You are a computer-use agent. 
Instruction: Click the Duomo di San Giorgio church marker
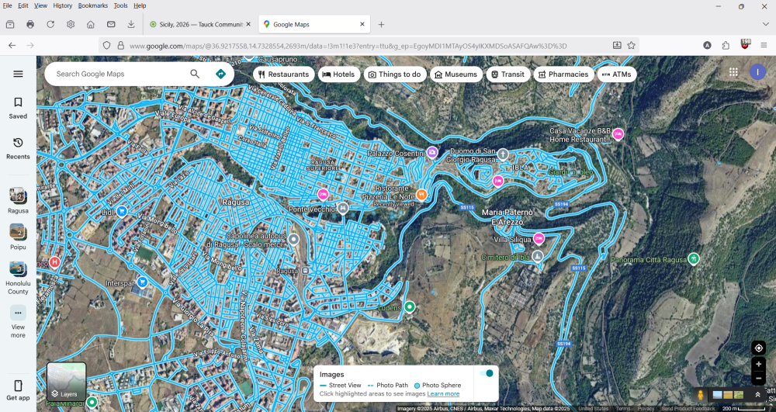click(503, 154)
